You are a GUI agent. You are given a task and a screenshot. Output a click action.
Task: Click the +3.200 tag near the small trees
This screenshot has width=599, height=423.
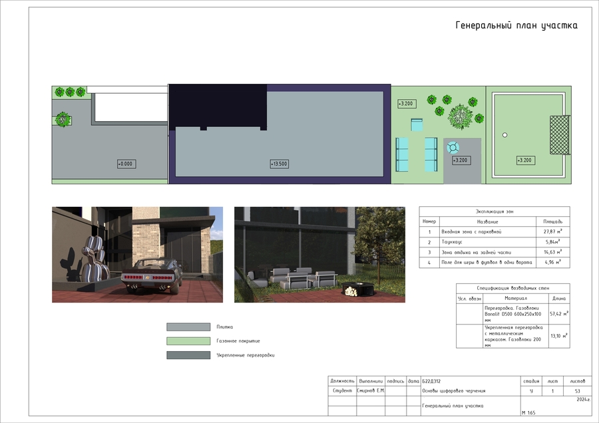(x=407, y=104)
